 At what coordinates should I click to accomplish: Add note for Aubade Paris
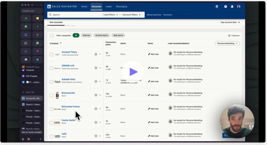(153, 81)
